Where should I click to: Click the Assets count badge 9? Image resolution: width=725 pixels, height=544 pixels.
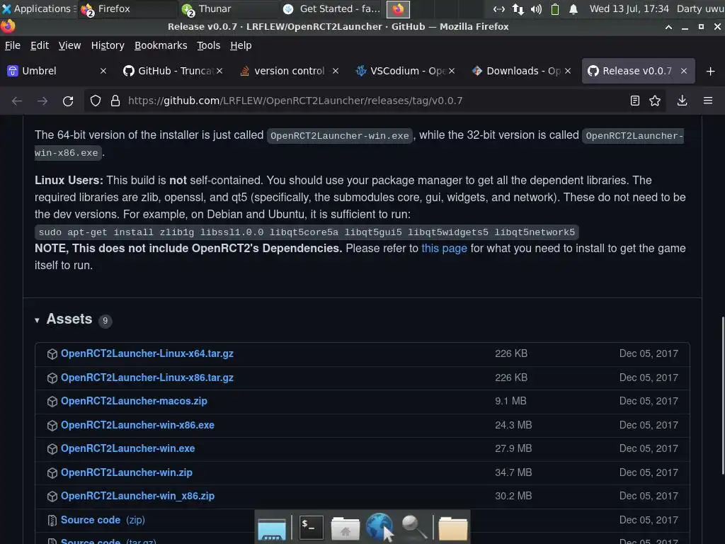105,321
